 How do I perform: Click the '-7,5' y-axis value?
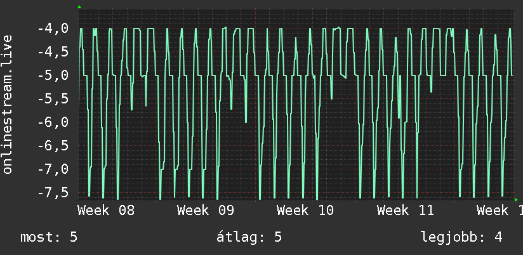click(53, 192)
